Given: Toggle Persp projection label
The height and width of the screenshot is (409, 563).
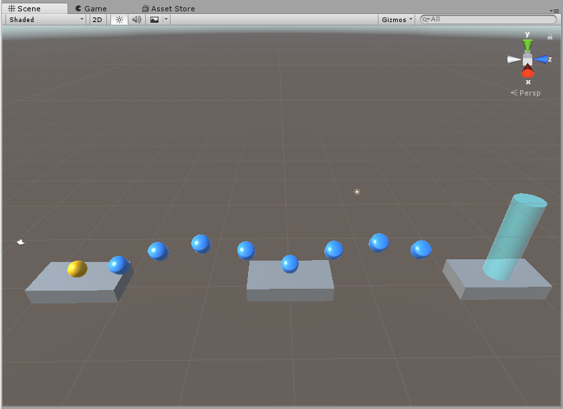Looking at the screenshot, I should [x=526, y=93].
